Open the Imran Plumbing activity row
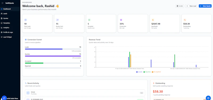Image resolution: width=213 pixels, height=100 pixels. tap(85, 93)
